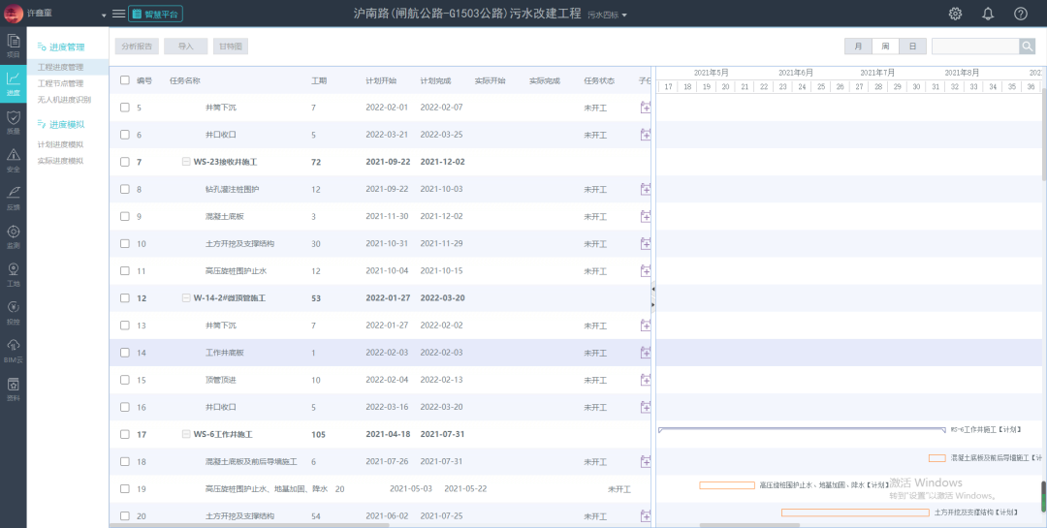Check the box for row 20

[x=125, y=516]
